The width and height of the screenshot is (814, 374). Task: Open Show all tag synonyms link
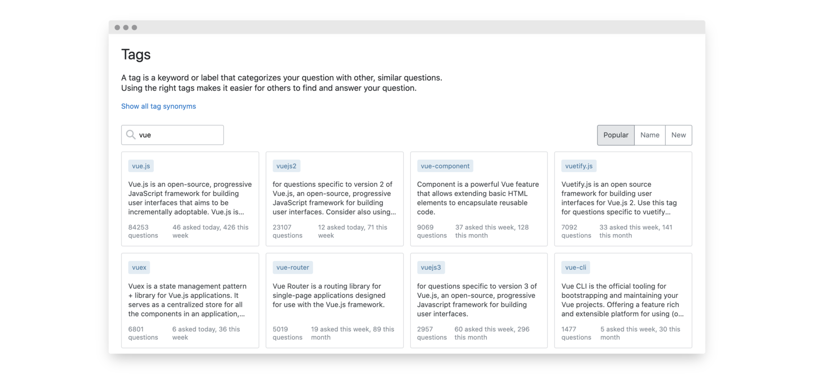[158, 106]
